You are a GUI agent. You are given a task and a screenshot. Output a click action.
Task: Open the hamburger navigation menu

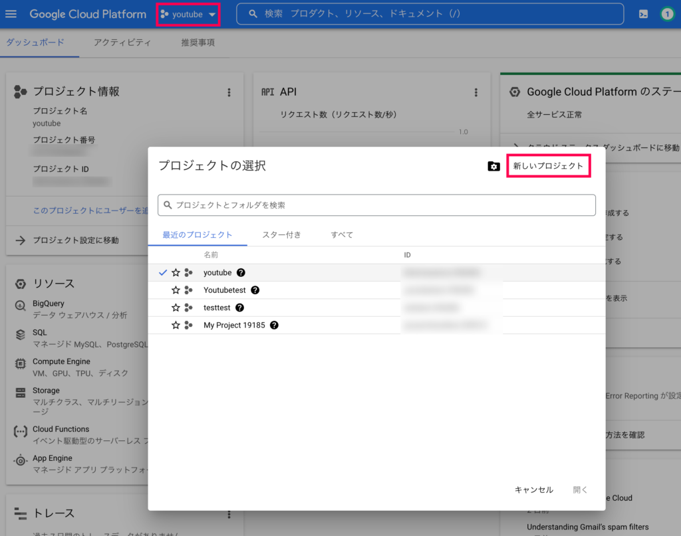[11, 14]
